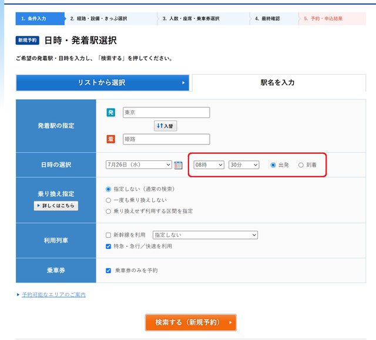Expand the Shinkansen type dropdown 指定しない
This screenshot has width=376, height=340.
tap(205, 235)
